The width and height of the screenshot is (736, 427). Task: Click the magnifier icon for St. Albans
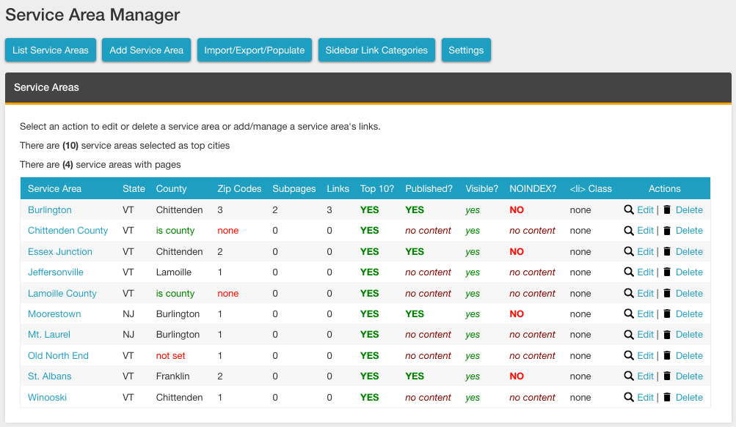(x=629, y=376)
